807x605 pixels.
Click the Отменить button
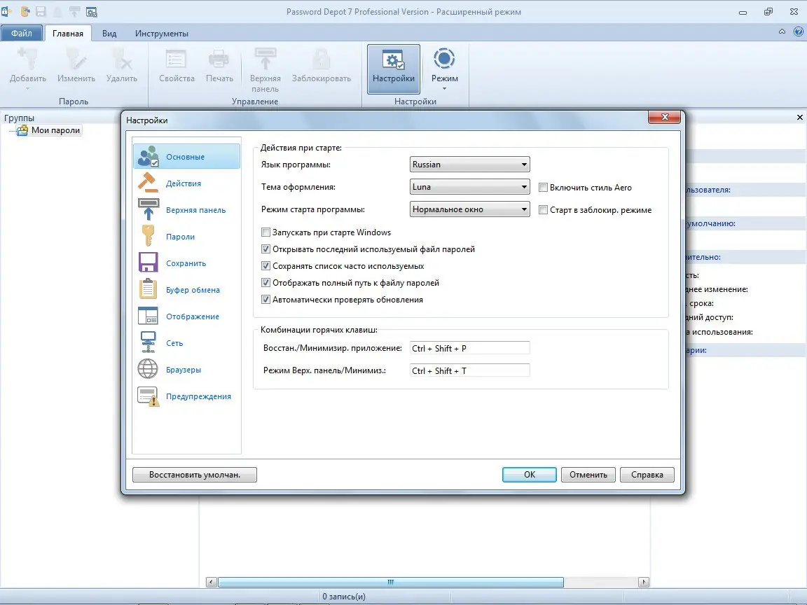588,474
